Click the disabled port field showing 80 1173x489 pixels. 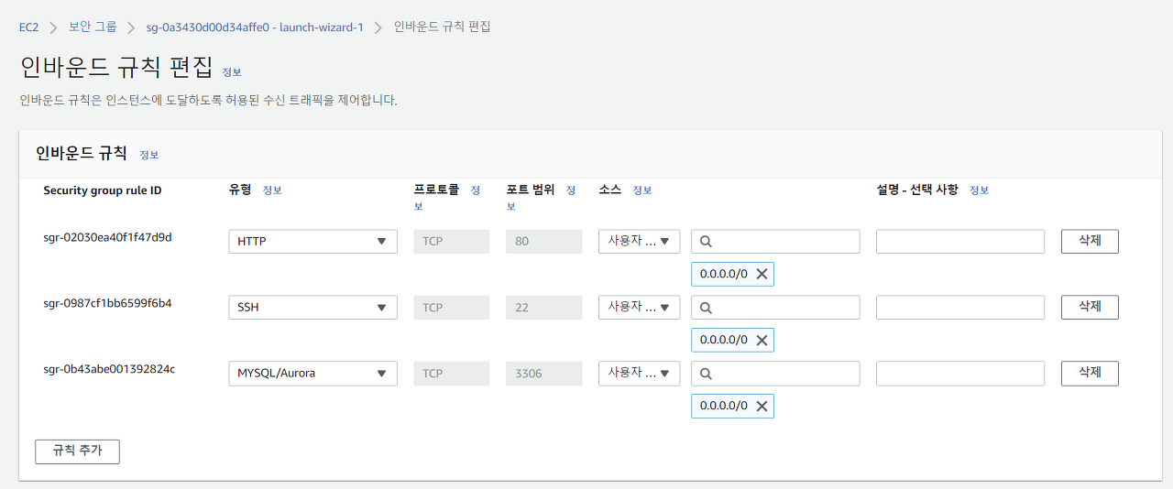[x=544, y=242]
